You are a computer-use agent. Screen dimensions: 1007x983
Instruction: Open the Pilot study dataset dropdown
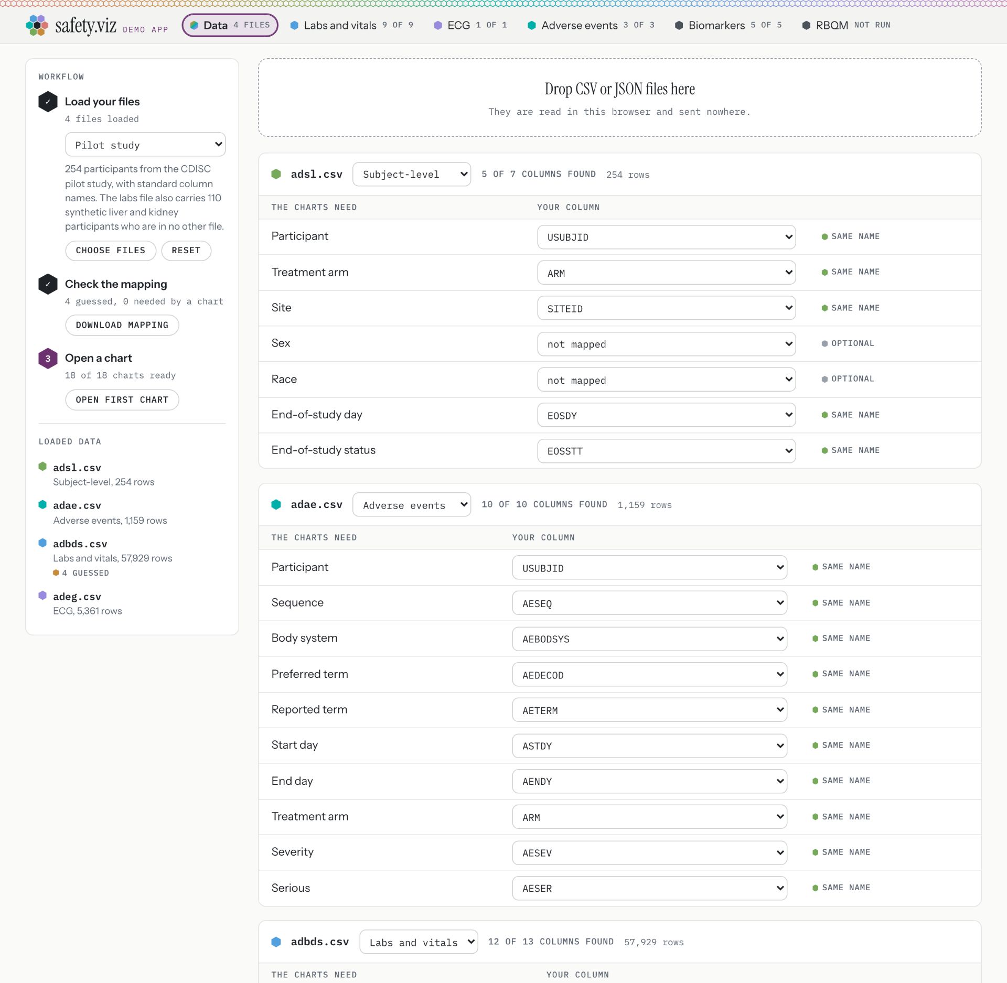tap(145, 145)
